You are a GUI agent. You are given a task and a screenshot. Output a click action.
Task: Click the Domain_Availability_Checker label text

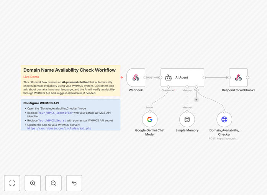(224, 132)
